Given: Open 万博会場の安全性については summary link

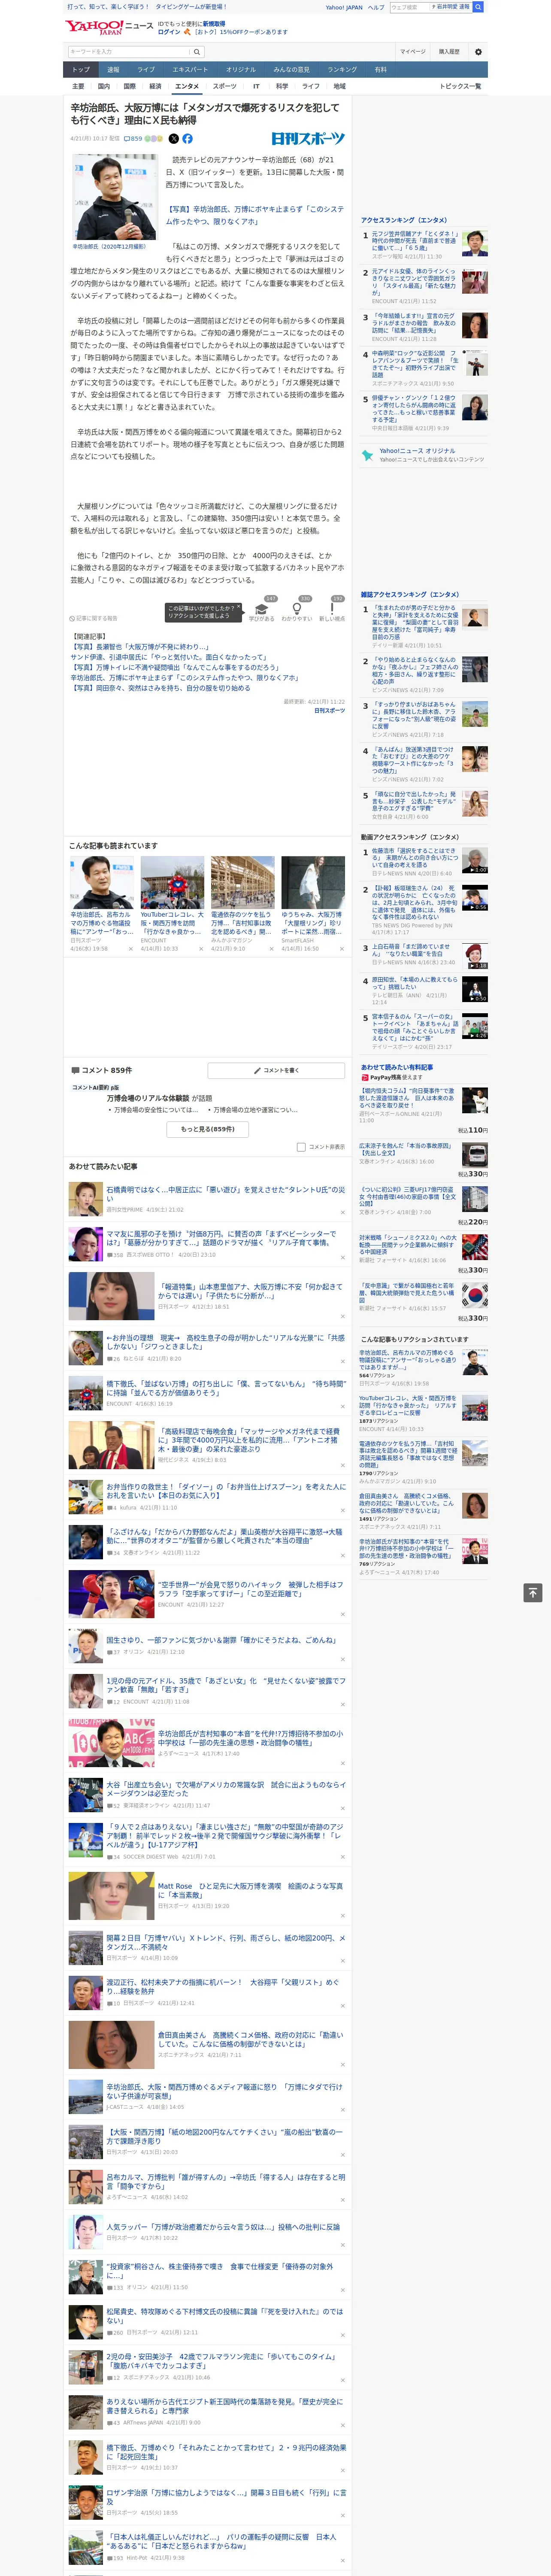Looking at the screenshot, I should (157, 1109).
